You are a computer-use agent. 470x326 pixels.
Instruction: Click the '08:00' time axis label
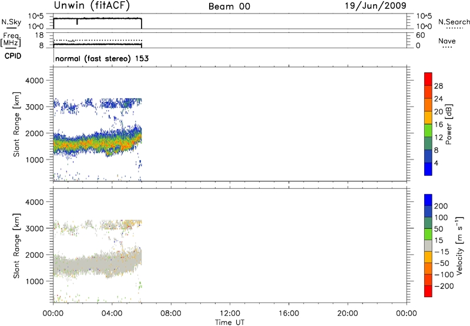click(171, 314)
